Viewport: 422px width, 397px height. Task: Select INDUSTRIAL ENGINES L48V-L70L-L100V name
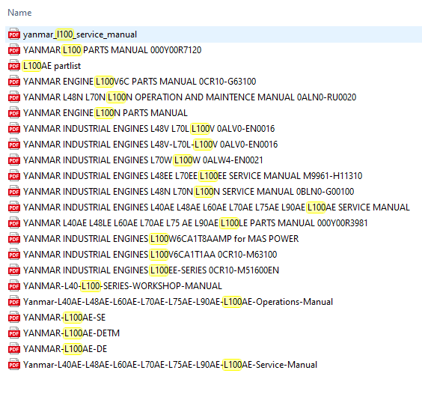[150, 145]
